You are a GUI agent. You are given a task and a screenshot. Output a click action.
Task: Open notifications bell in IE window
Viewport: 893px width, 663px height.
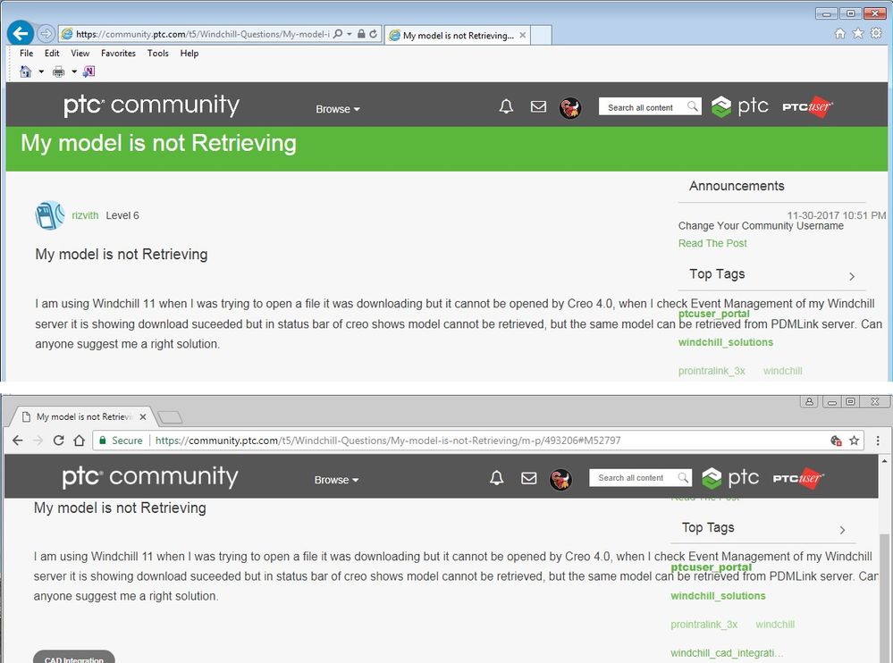coord(506,106)
